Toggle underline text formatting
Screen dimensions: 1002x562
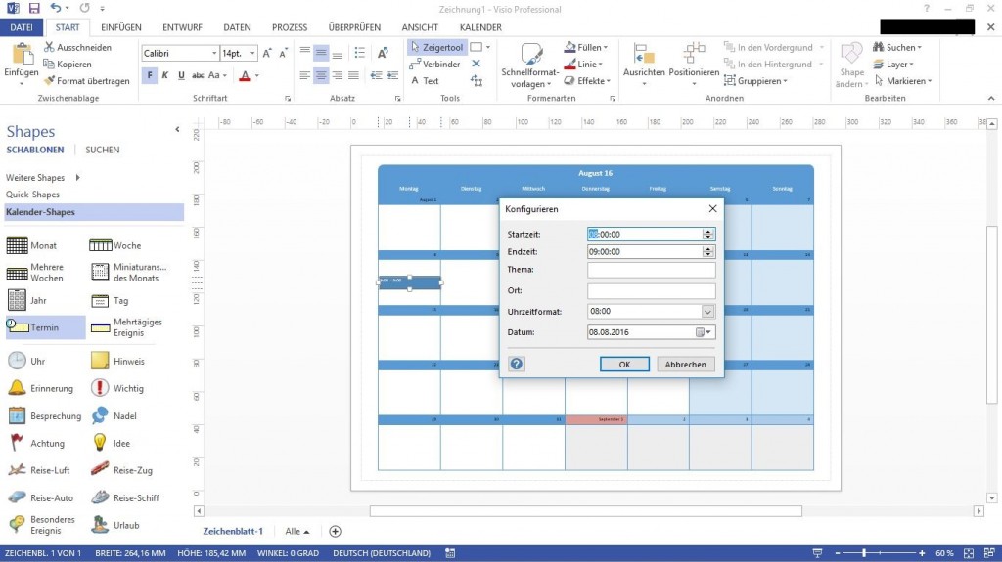pos(181,75)
